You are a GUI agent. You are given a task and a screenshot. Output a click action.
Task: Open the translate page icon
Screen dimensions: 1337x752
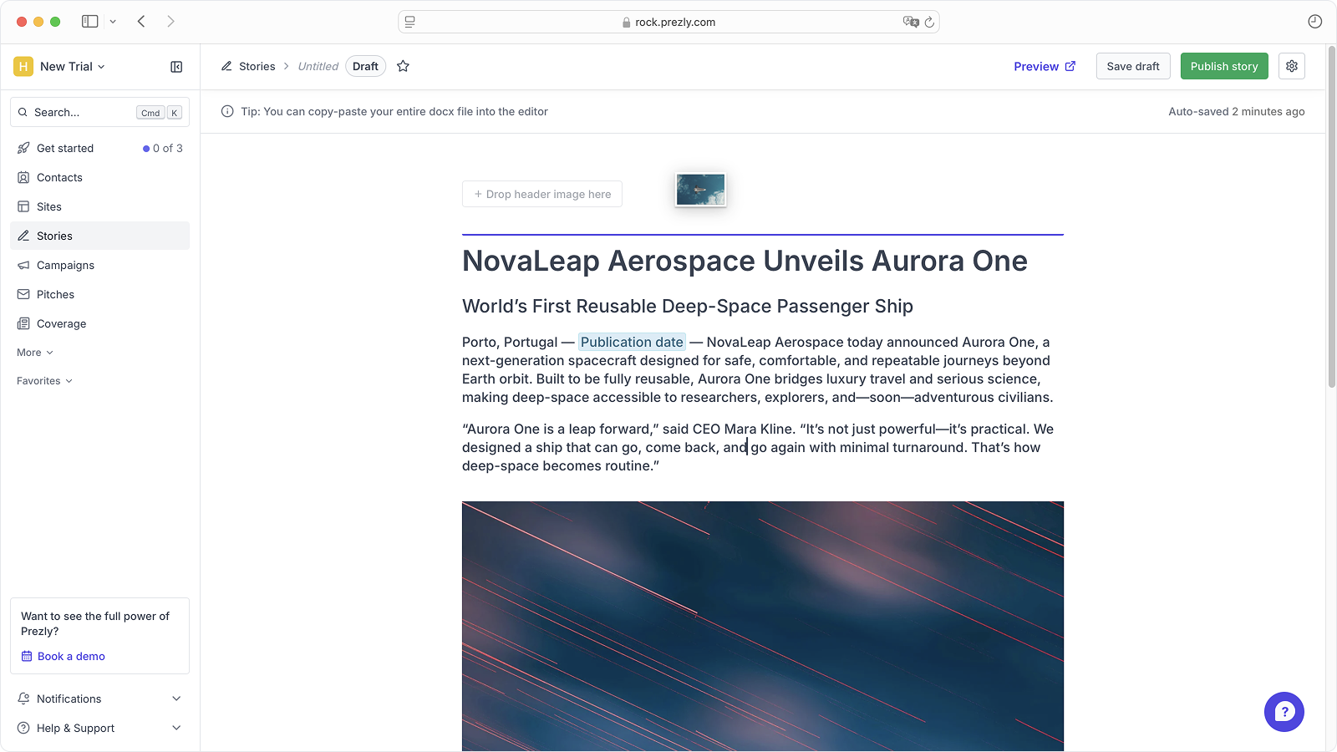click(910, 22)
